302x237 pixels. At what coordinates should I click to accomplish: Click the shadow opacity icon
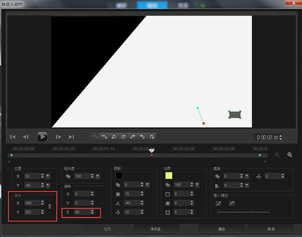tap(118, 185)
